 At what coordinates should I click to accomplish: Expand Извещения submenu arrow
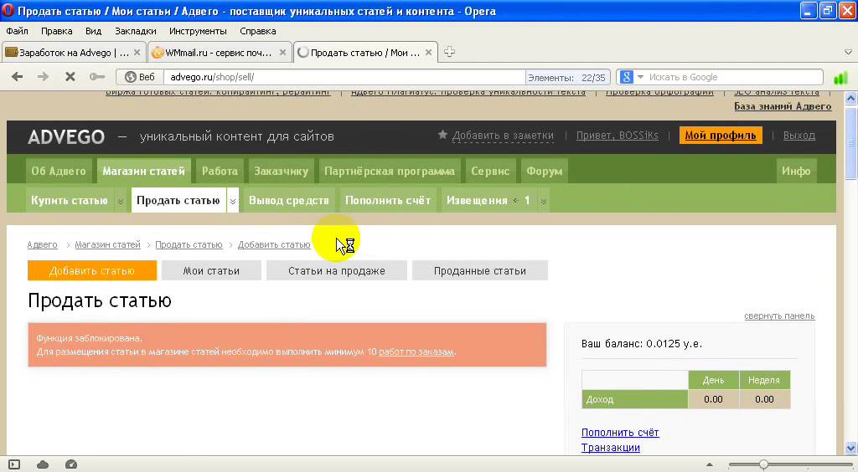[x=543, y=201]
